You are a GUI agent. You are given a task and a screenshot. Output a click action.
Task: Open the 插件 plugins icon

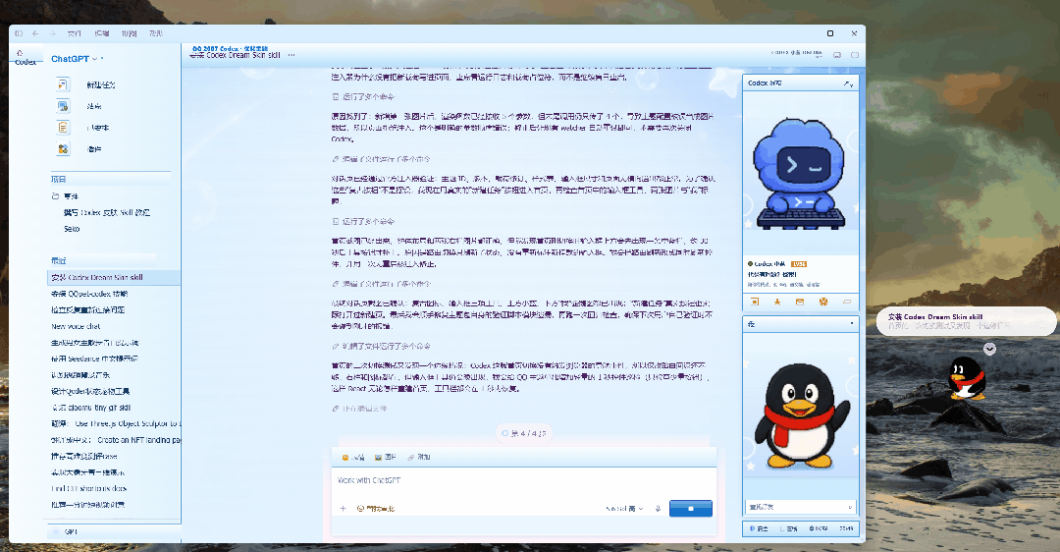[63, 149]
